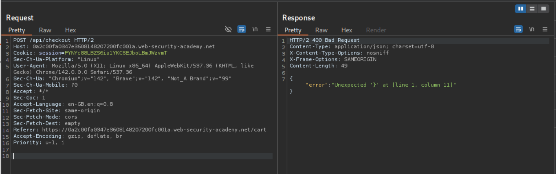556x174 pixels.
Task: Select top-bottom stacked layout icon
Action: 532,9
